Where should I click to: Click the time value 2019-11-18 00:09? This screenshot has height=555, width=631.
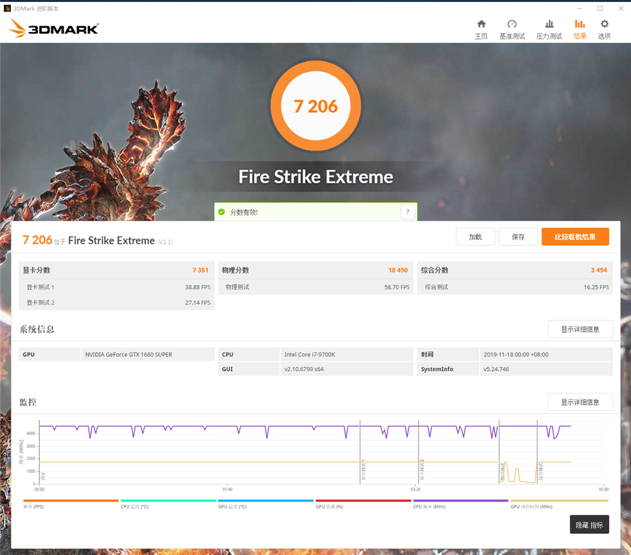(516, 354)
